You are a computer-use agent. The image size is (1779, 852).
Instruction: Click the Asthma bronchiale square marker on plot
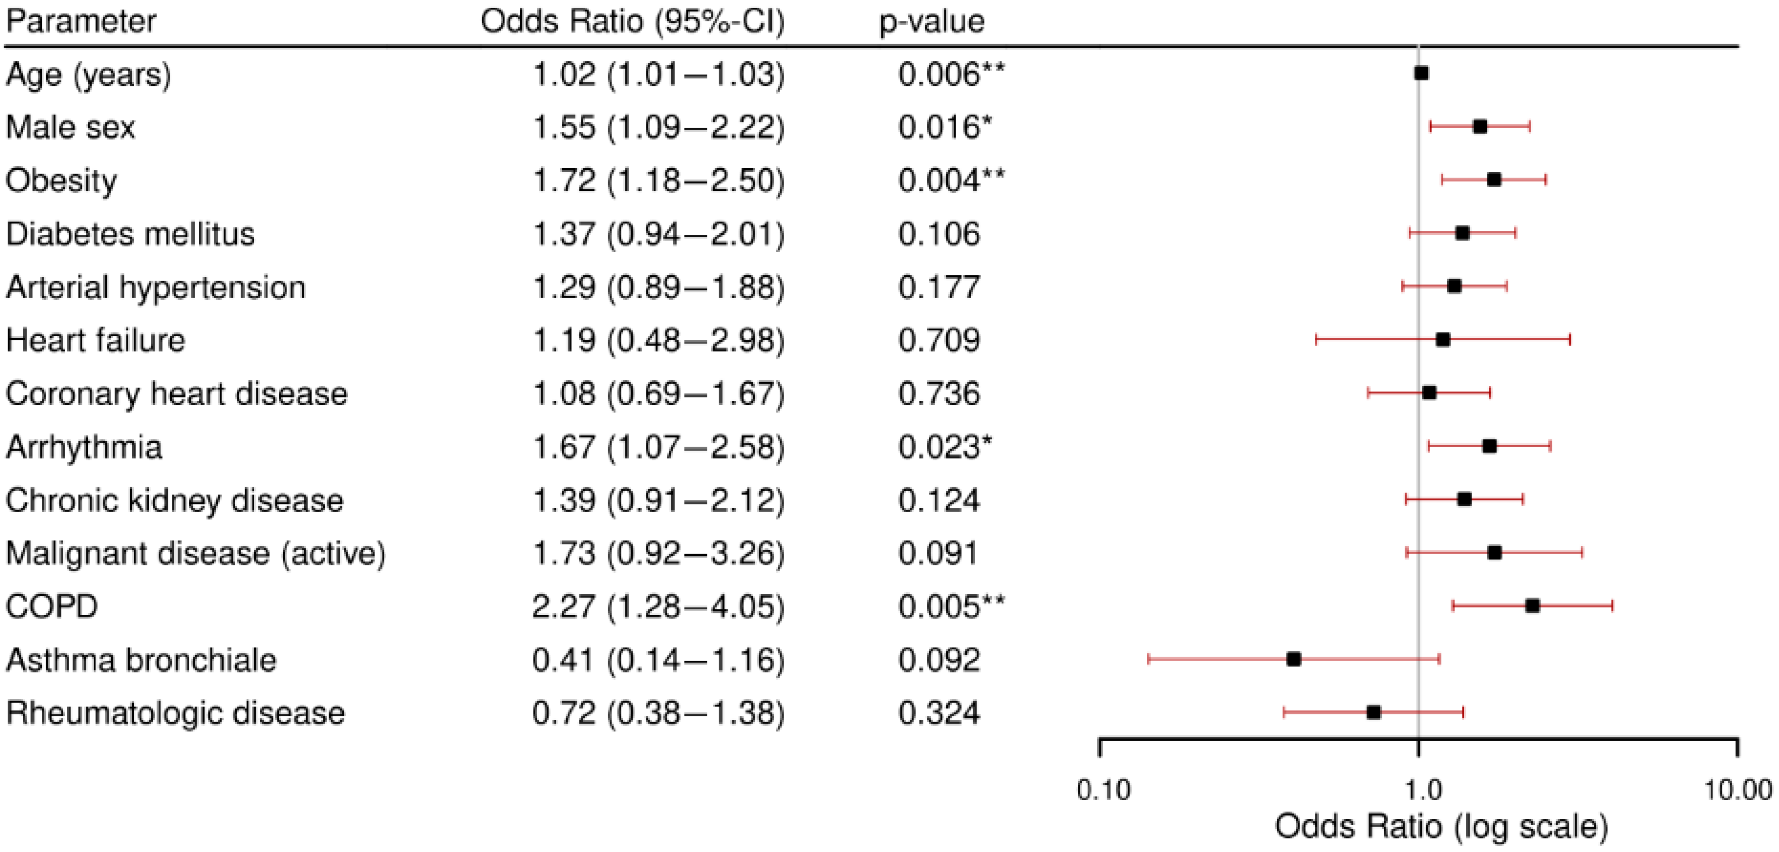[1294, 659]
